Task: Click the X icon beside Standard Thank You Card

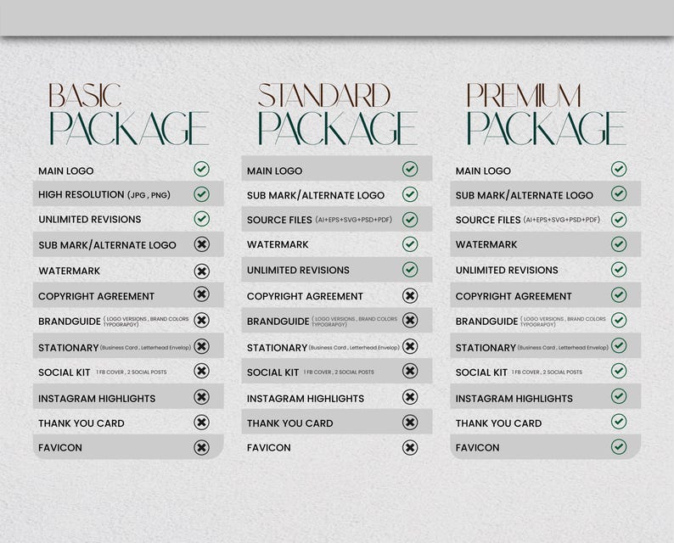Action: click(x=410, y=423)
